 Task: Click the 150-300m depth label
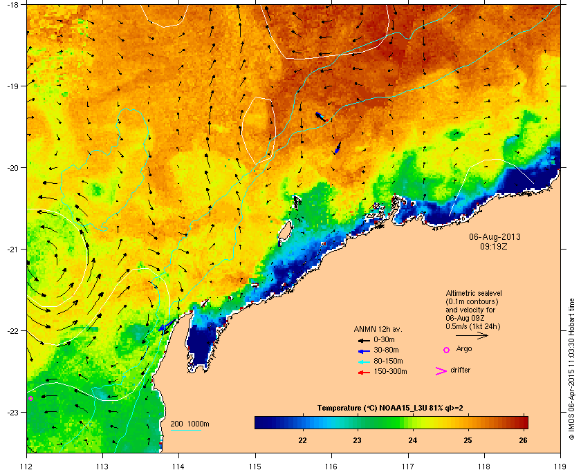(x=390, y=371)
